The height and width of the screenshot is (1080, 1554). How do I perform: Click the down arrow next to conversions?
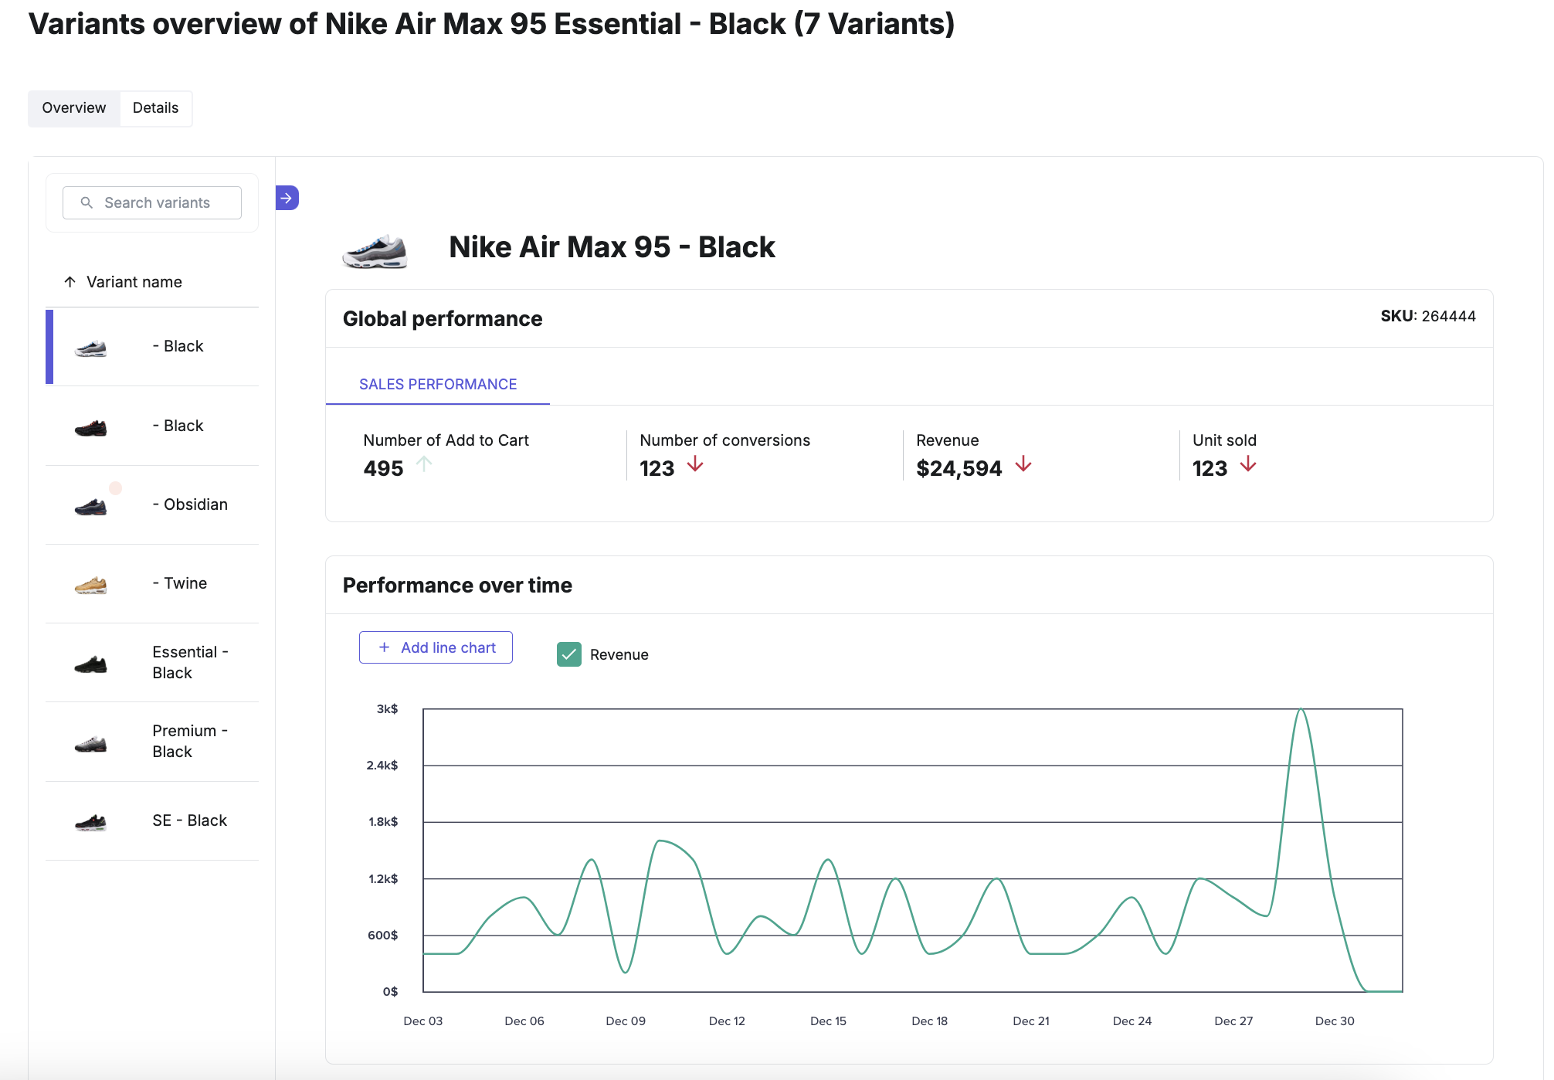click(695, 464)
